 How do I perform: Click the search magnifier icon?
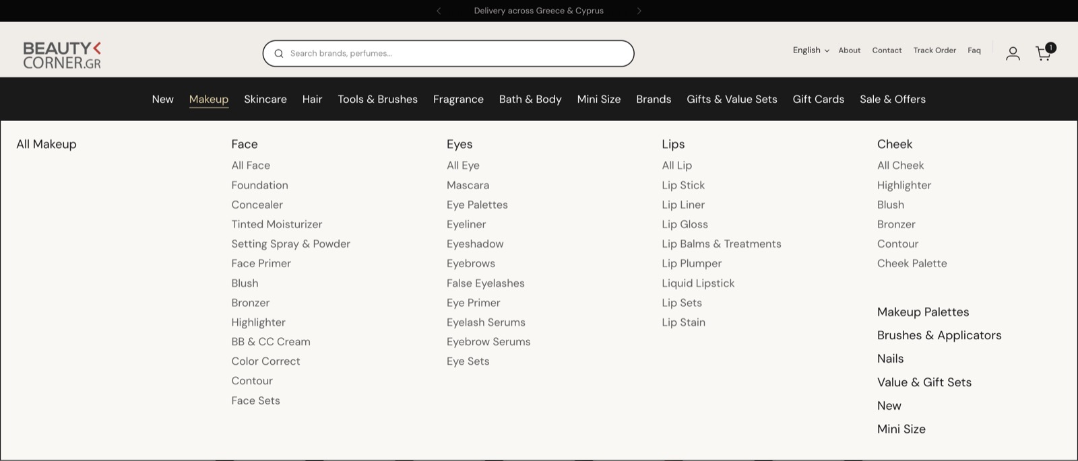click(278, 53)
